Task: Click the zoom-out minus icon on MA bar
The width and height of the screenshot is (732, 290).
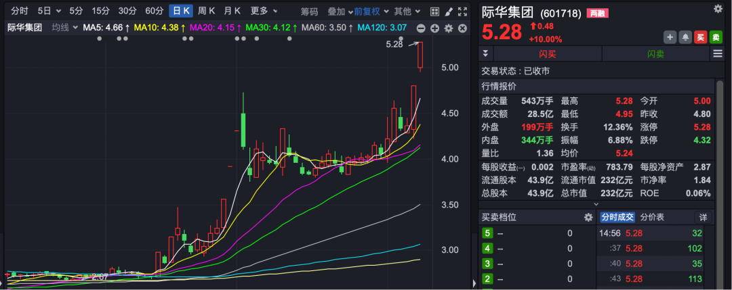Action: (x=421, y=28)
